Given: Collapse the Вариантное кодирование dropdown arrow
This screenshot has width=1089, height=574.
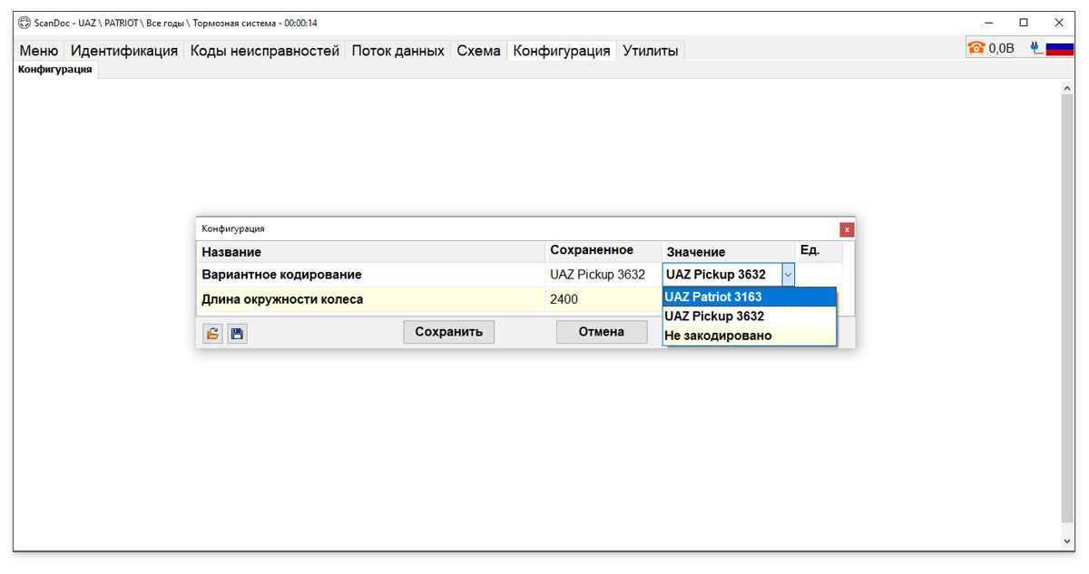Looking at the screenshot, I should (x=788, y=275).
